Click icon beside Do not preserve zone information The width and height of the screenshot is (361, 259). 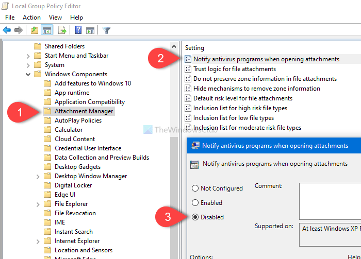[x=188, y=79]
